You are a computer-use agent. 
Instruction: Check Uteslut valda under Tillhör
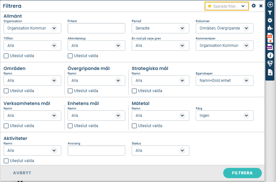click(6, 56)
